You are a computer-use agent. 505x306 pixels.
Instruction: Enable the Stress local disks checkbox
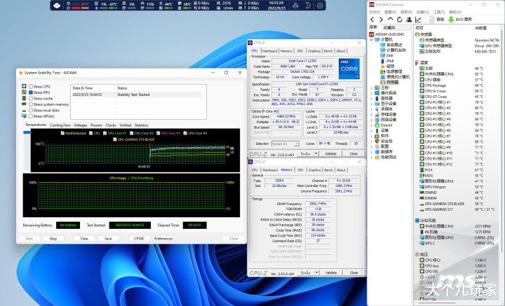(x=31, y=110)
